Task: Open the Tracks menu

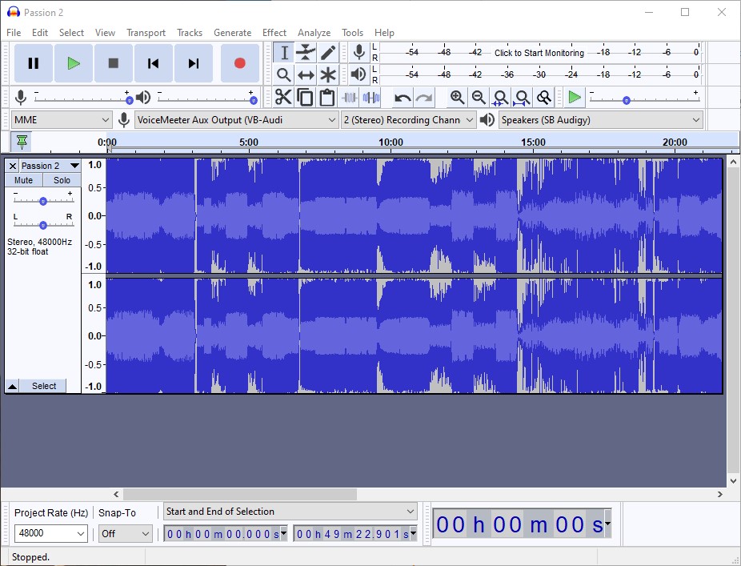Action: pos(190,33)
